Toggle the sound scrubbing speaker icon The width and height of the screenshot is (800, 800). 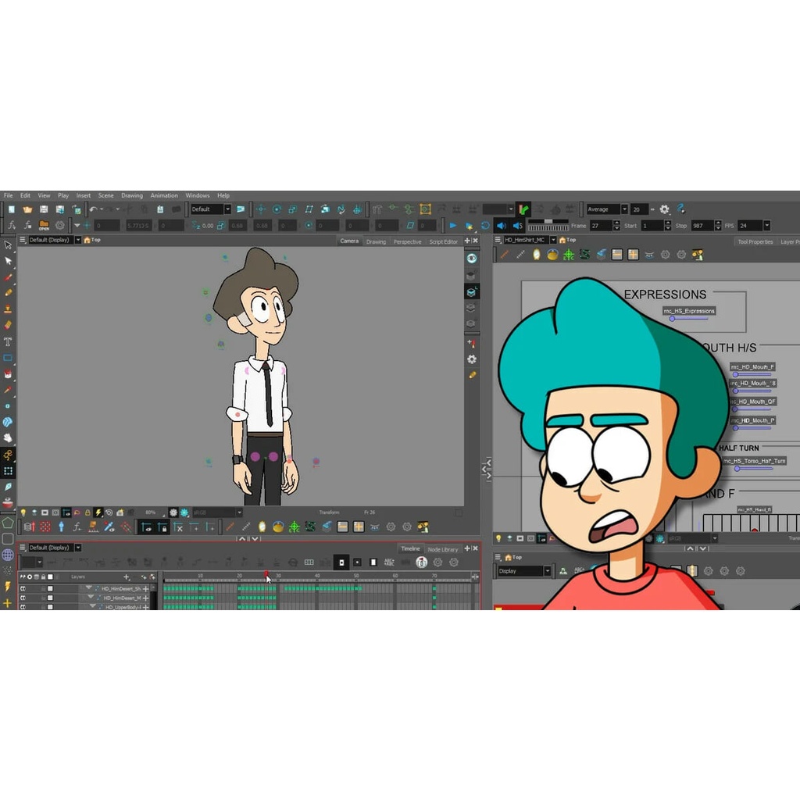[516, 225]
